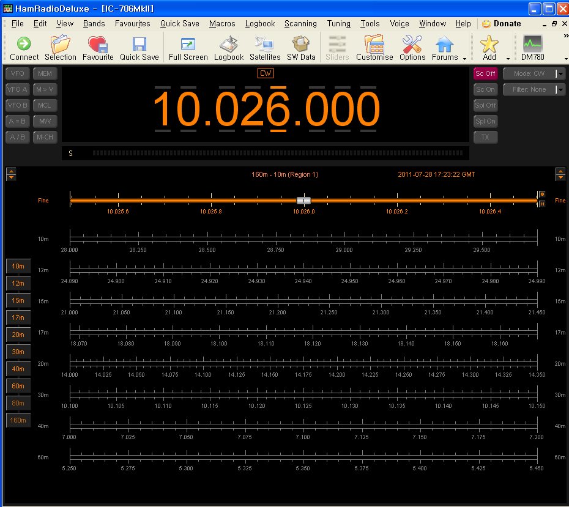Expand the Add favourites dropdown arrow
This screenshot has height=507, width=569.
point(508,59)
